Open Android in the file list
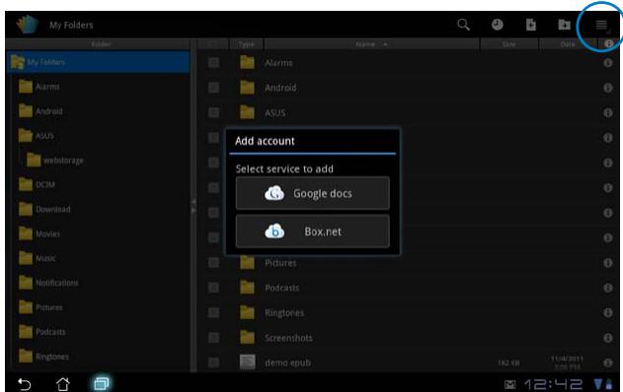 (280, 88)
